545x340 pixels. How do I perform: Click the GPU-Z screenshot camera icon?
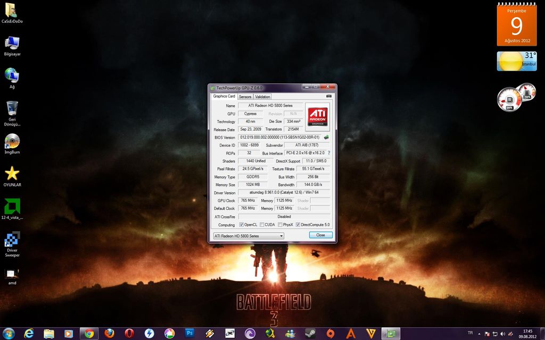(x=329, y=96)
